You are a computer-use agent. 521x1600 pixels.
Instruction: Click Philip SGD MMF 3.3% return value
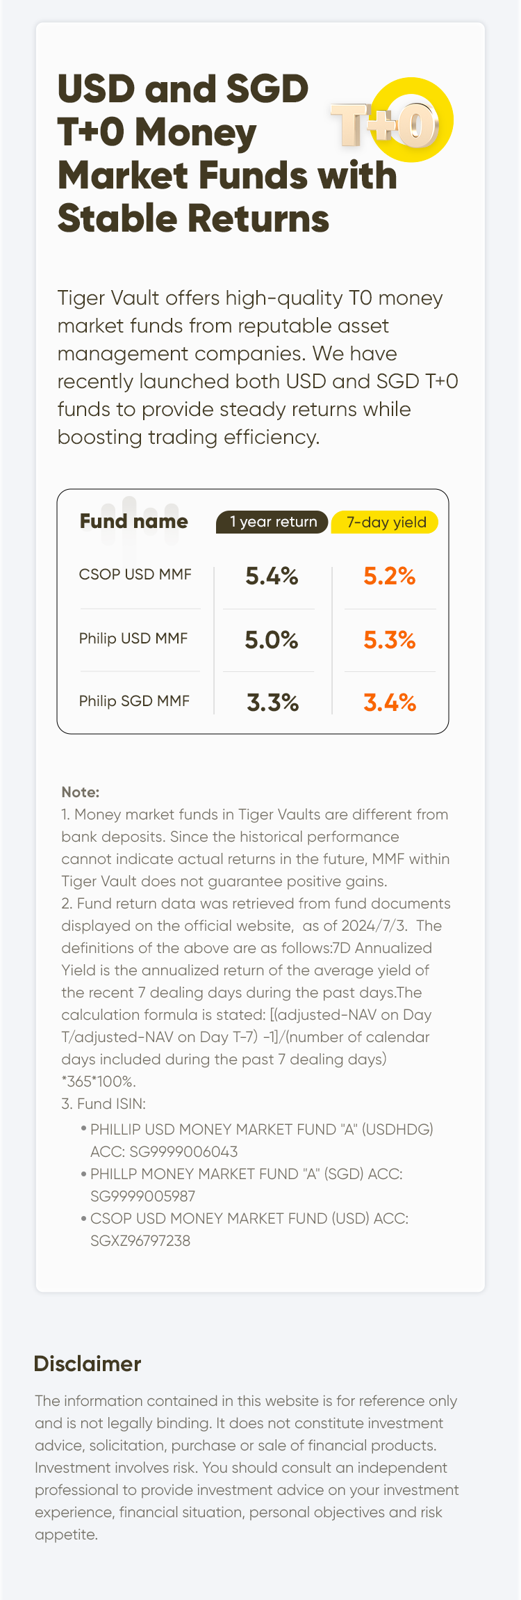[272, 703]
